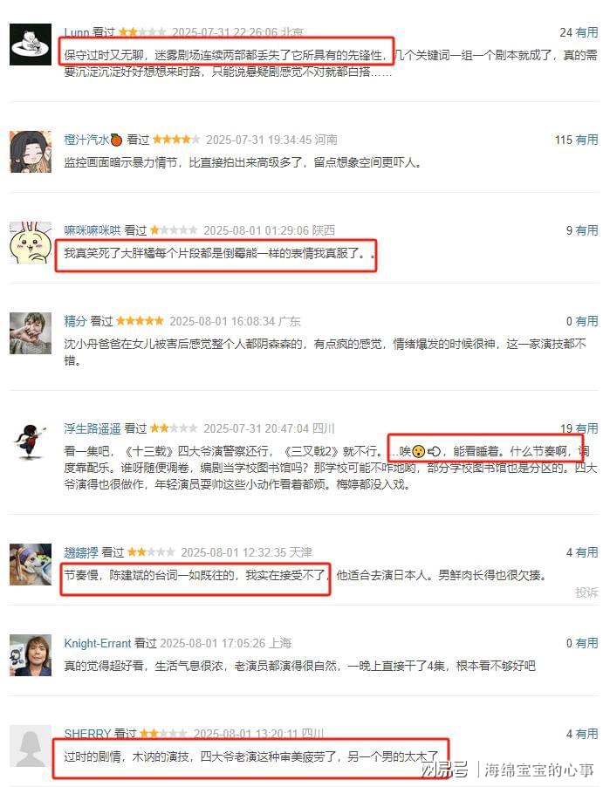Open username link 嘛咪嘛咪哄

pos(92,230)
